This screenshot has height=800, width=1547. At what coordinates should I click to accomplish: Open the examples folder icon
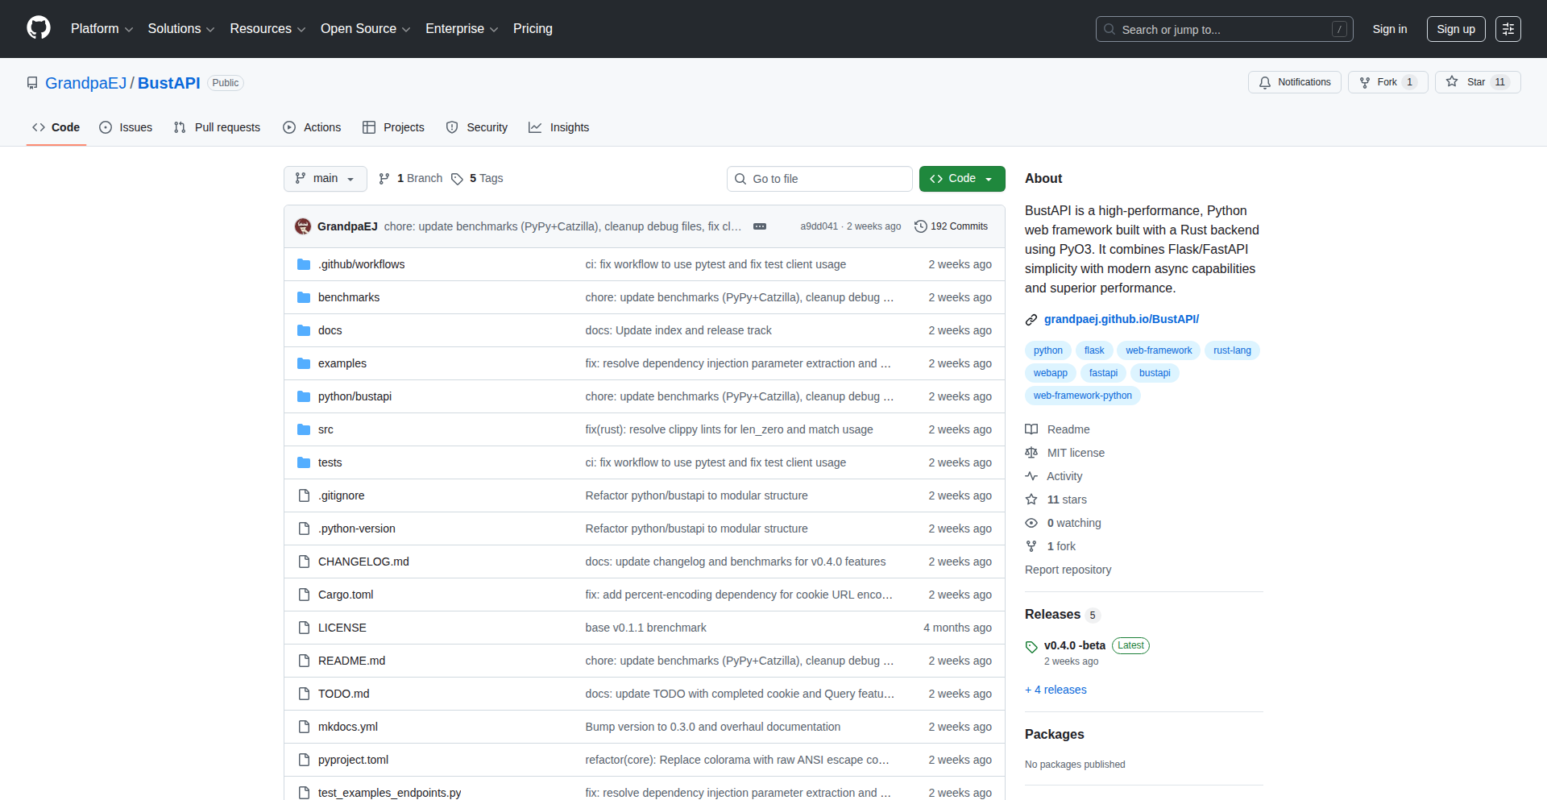click(304, 363)
